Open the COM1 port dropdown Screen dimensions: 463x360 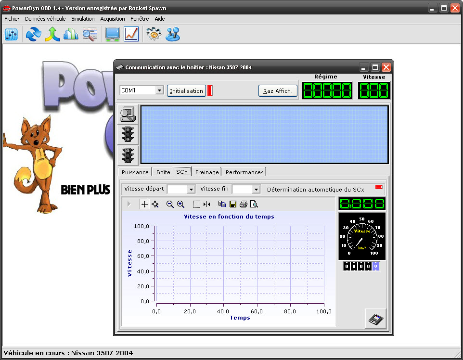point(159,90)
